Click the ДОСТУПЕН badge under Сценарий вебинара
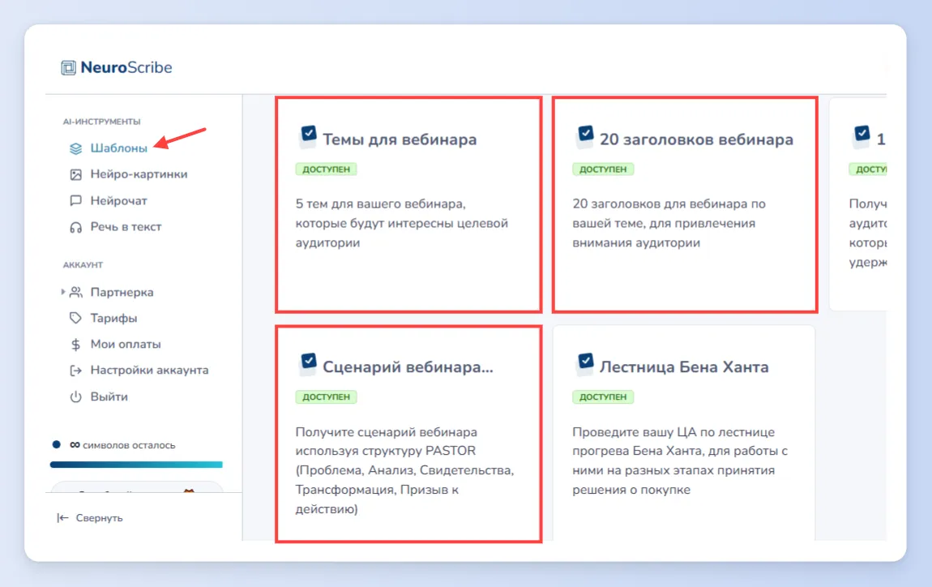Screen dimensions: 932x587 (x=327, y=397)
